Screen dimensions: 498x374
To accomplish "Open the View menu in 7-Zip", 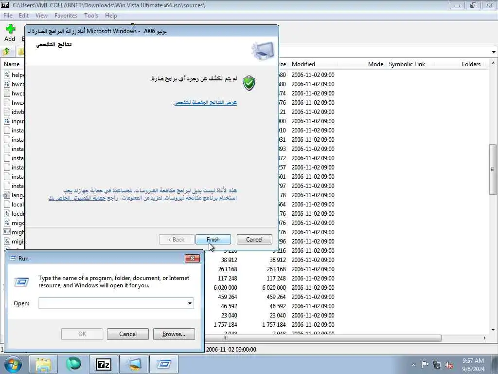I will pyautogui.click(x=41, y=16).
